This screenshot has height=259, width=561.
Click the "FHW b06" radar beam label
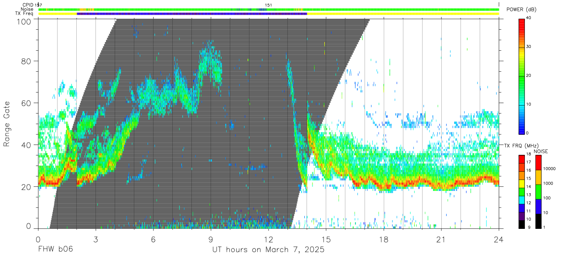(55, 250)
